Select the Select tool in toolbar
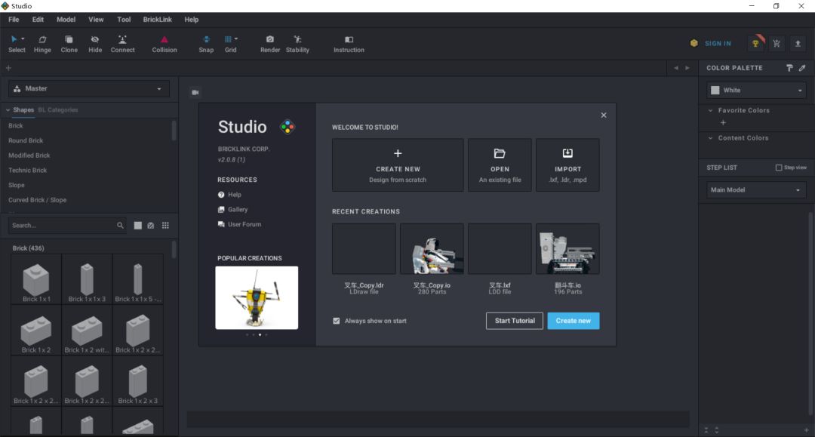815x437 pixels. tap(16, 45)
